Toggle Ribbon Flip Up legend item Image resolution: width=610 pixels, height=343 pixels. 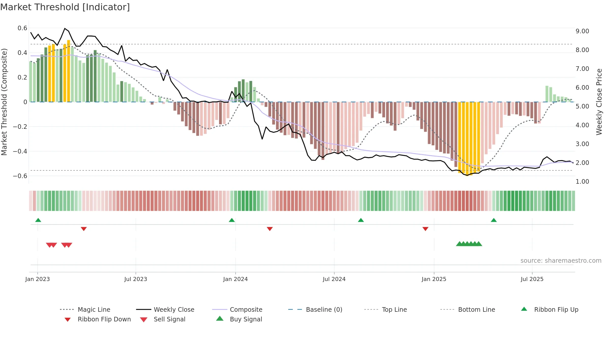click(550, 309)
